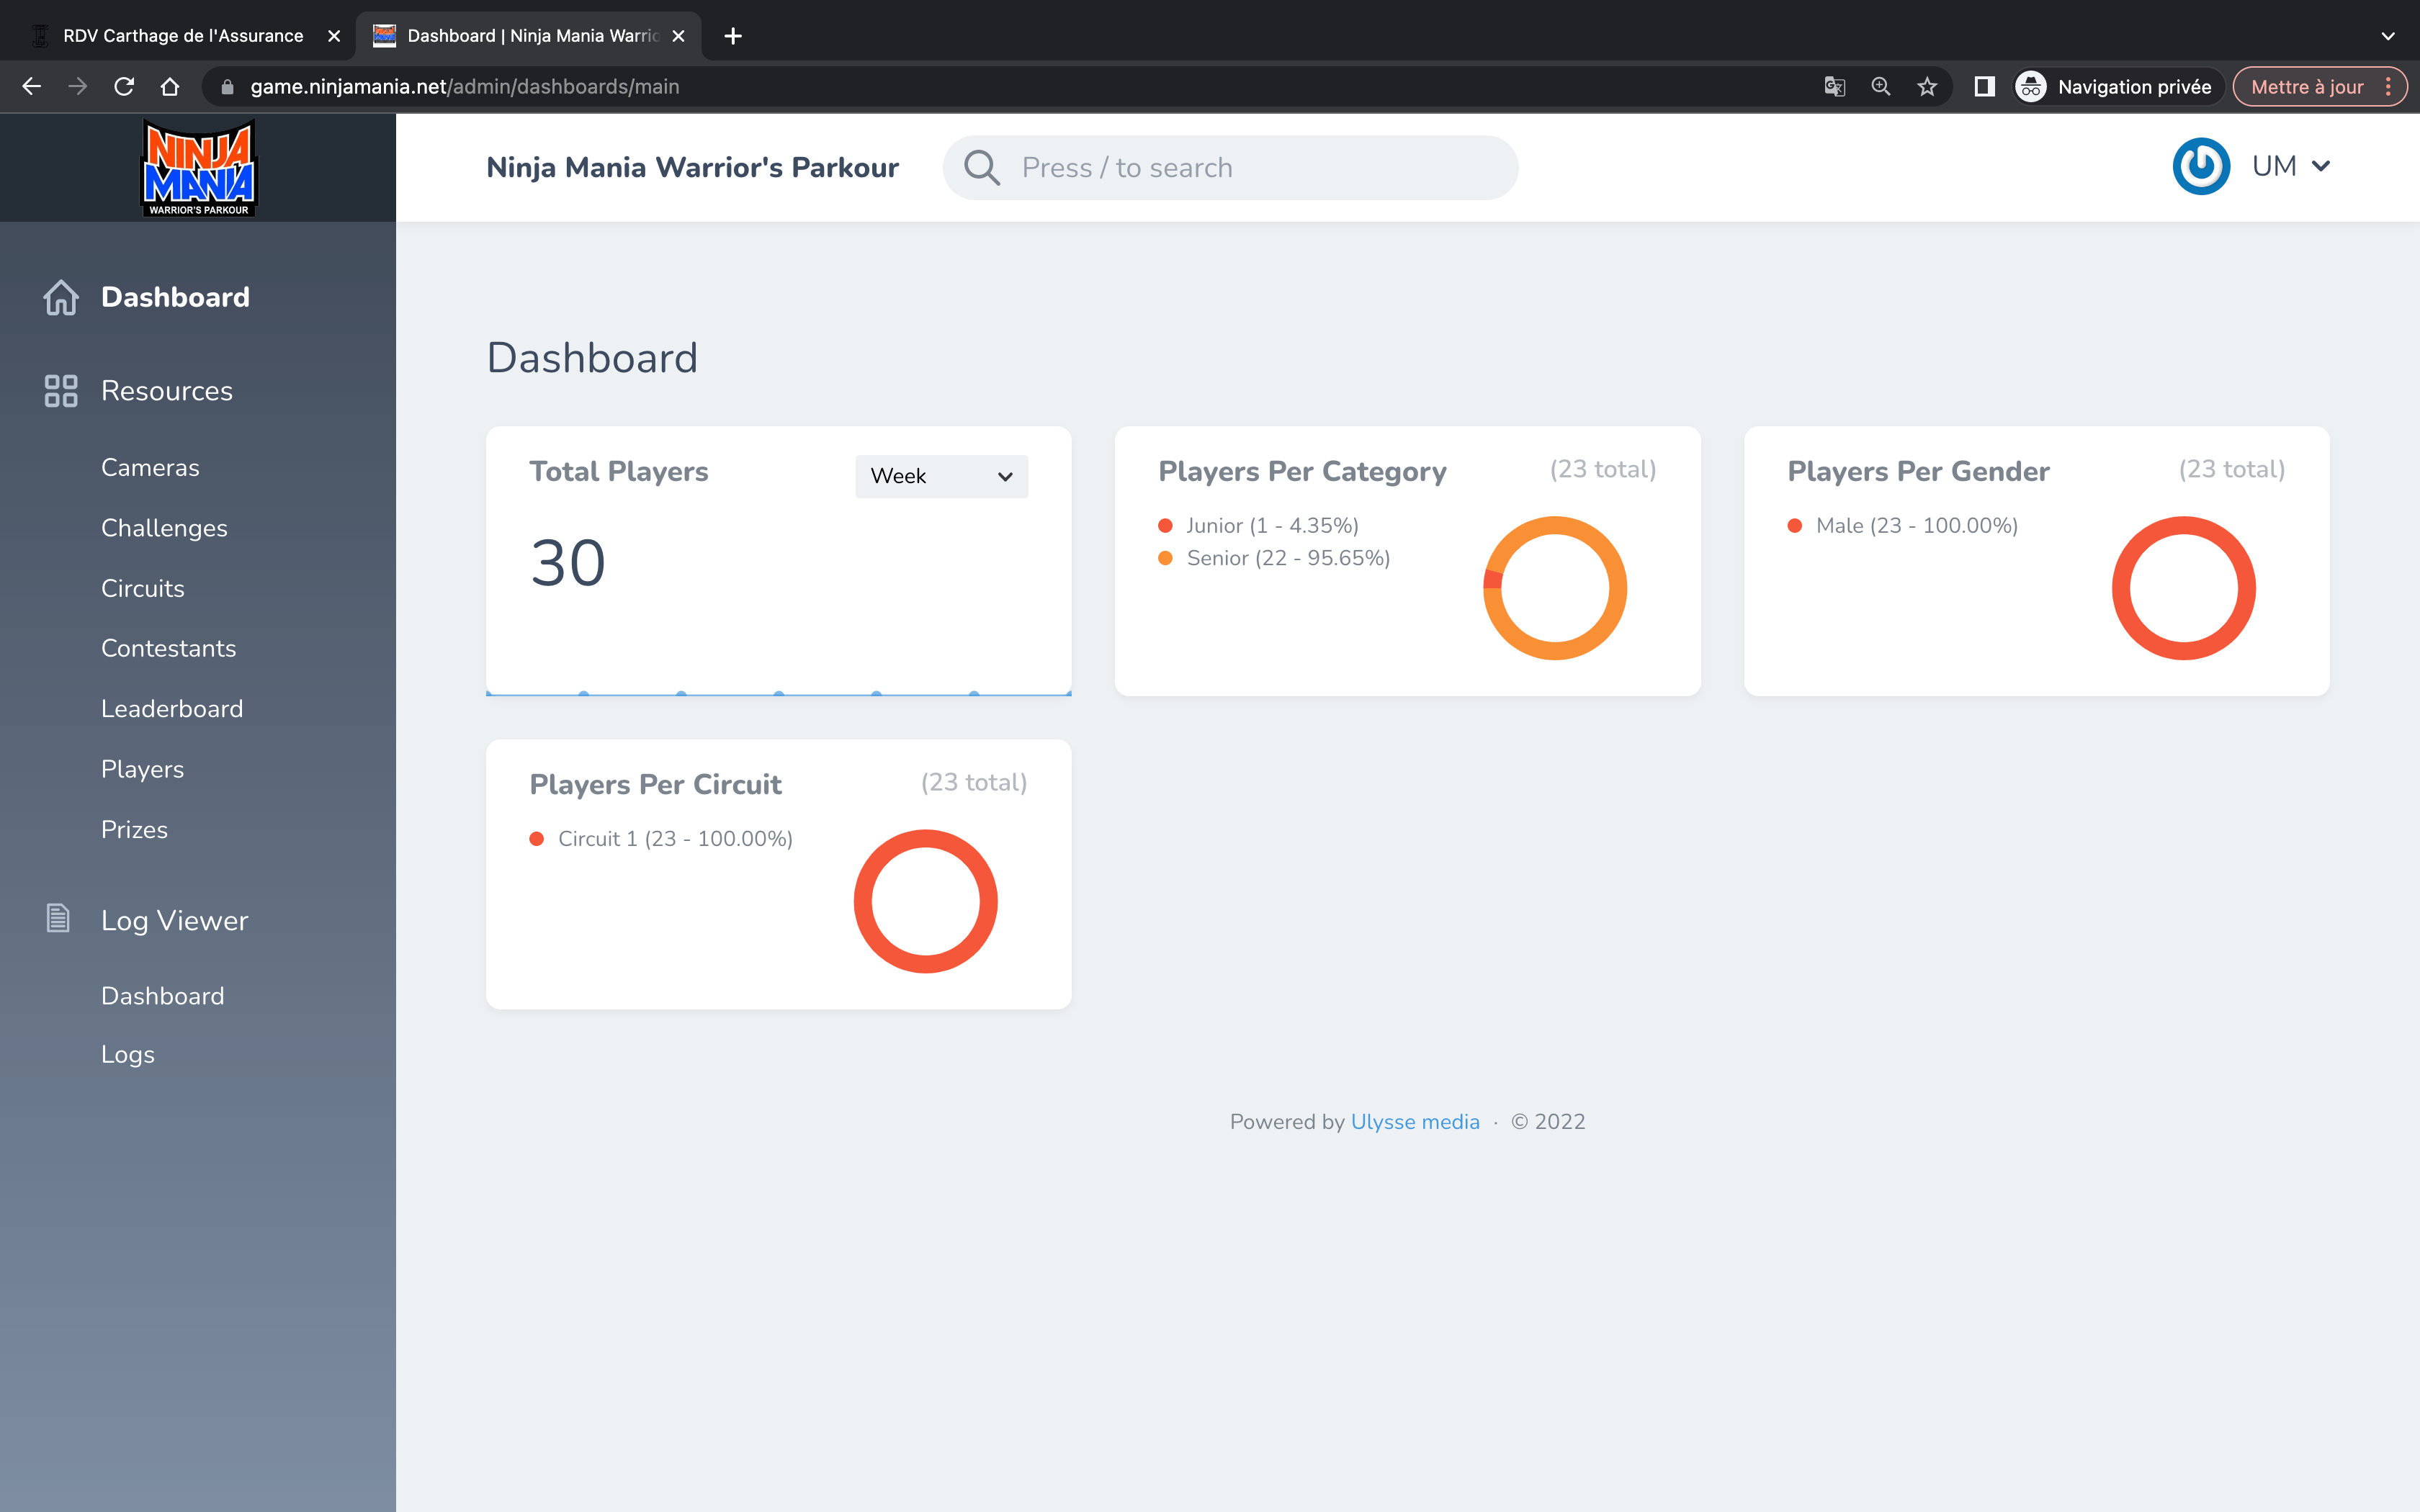Screen dimensions: 2420x1512
Task: Open the Week period dropdown
Action: pos(941,476)
